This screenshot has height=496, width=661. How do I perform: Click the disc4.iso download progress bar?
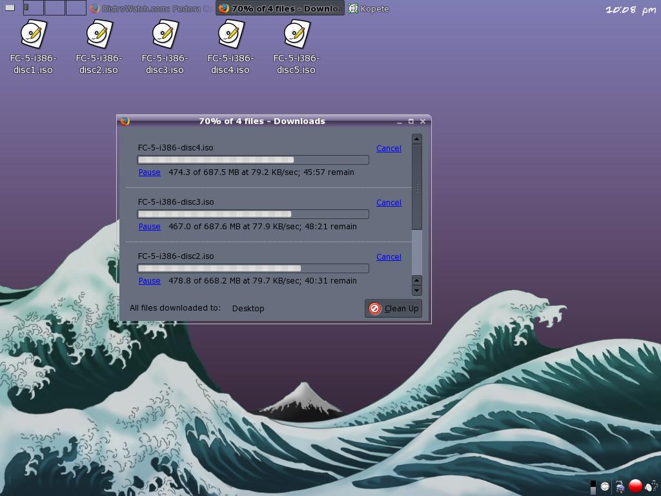click(253, 160)
